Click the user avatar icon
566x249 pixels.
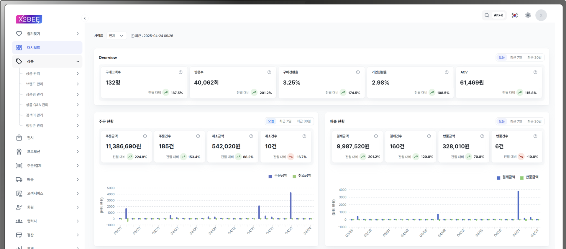point(541,15)
